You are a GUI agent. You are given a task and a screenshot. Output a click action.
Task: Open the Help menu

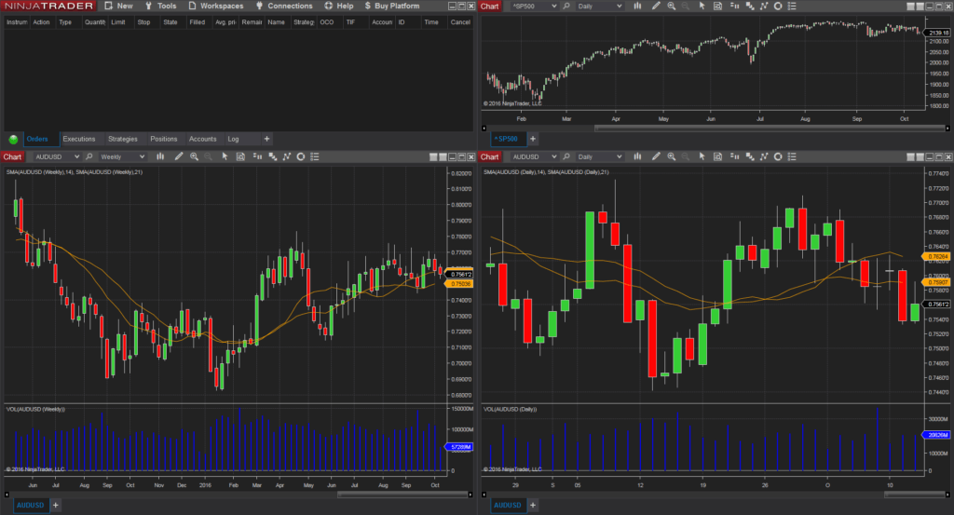click(339, 6)
